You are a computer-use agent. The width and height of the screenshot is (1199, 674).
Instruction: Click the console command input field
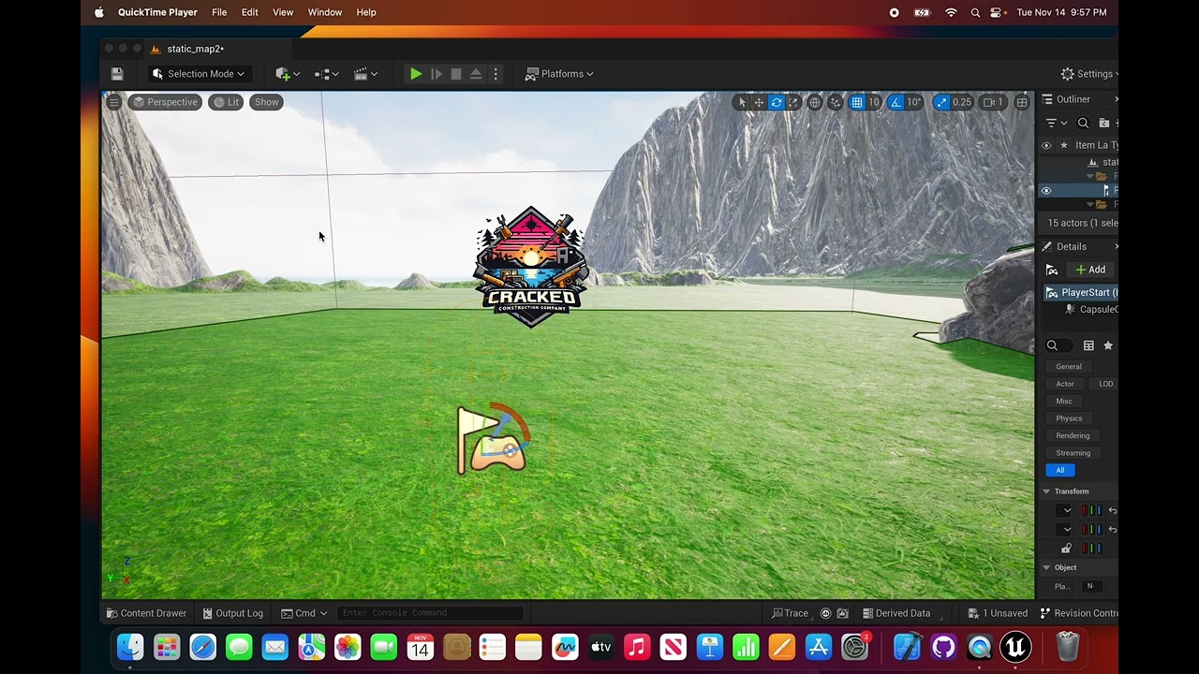[429, 613]
